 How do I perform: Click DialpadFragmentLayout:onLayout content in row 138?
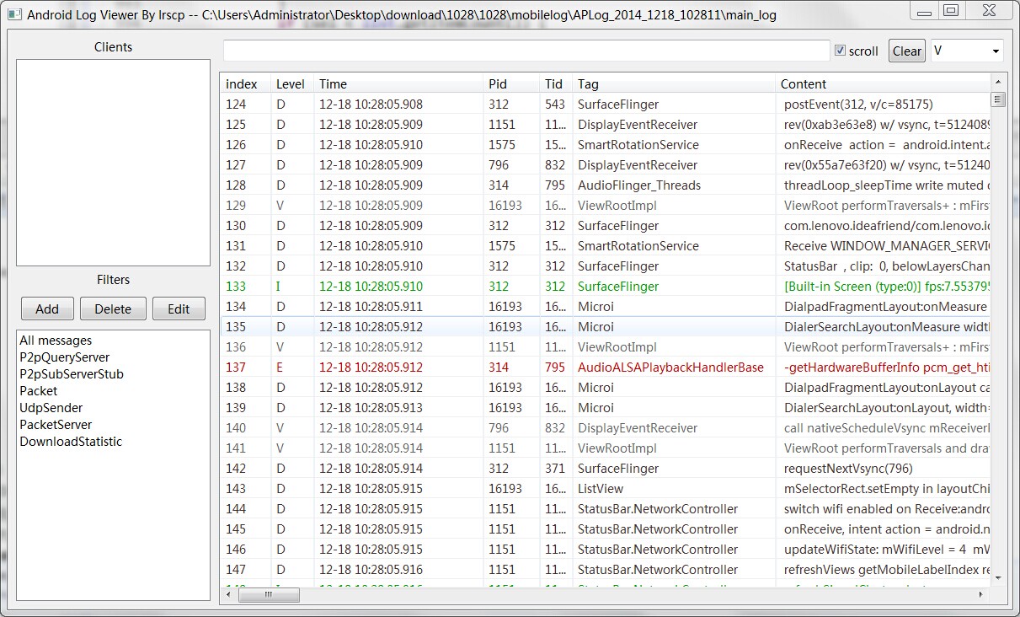(887, 388)
